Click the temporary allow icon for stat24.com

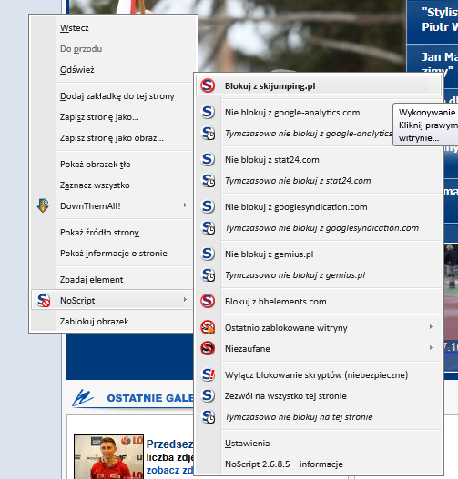pyautogui.click(x=208, y=180)
